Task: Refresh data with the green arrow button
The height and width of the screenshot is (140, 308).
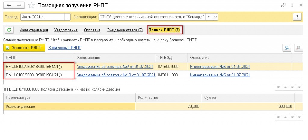Action: click(x=9, y=30)
